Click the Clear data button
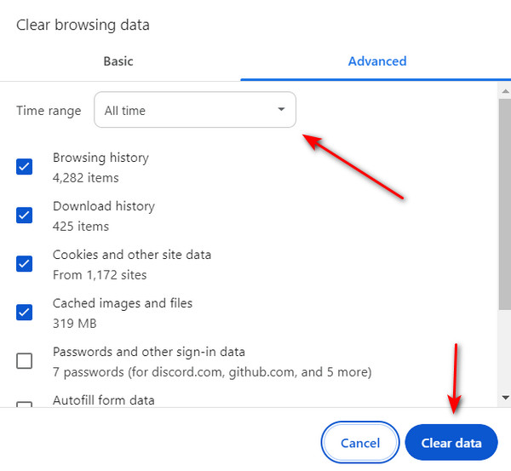 coord(451,442)
